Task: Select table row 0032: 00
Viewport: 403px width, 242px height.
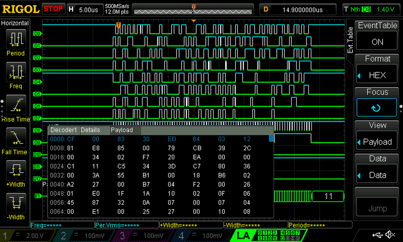Action: (158, 175)
